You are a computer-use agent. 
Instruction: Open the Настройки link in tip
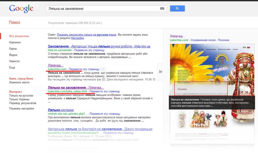click(77, 38)
